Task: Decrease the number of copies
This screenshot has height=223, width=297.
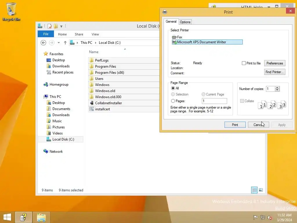Action: 277,90
